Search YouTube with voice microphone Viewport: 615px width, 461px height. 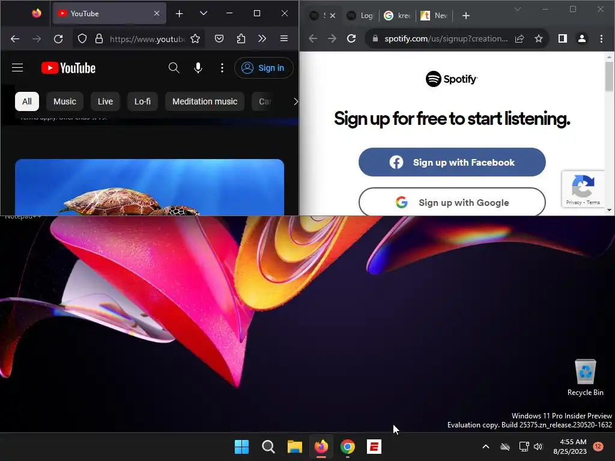point(198,68)
